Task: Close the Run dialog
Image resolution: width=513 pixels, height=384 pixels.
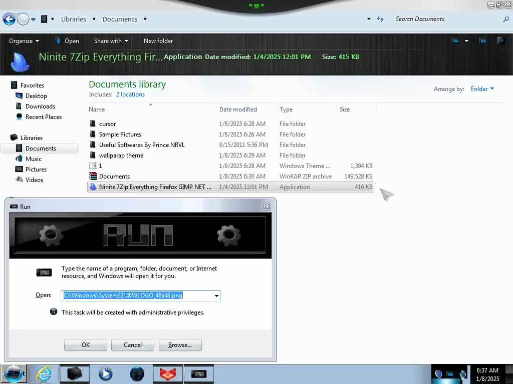Action: (x=268, y=206)
